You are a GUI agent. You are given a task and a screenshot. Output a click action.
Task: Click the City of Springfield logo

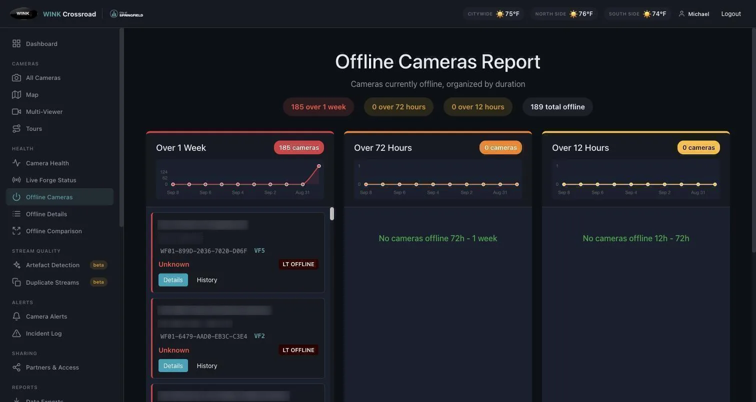[x=126, y=14]
